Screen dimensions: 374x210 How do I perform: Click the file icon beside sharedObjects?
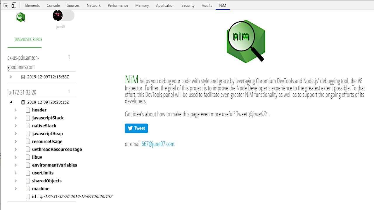click(x=28, y=181)
